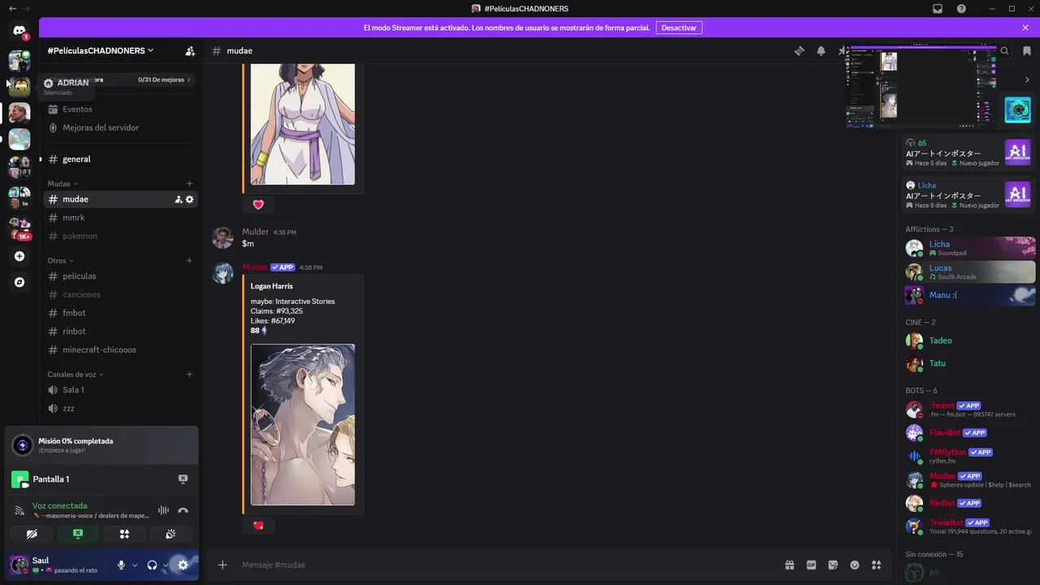Open the fmbot channel
The image size is (1040, 585).
[x=119, y=313]
